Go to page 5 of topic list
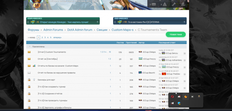The image size is (232, 111). pos(51,37)
